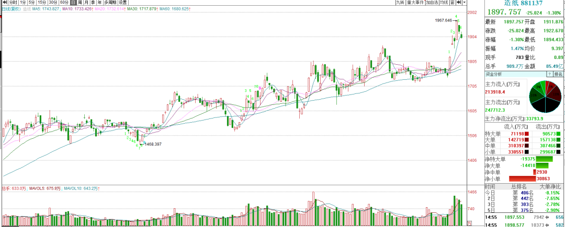The width and height of the screenshot is (565, 227).
Task: Open the 设置 settings menu
Action: coord(122,3)
